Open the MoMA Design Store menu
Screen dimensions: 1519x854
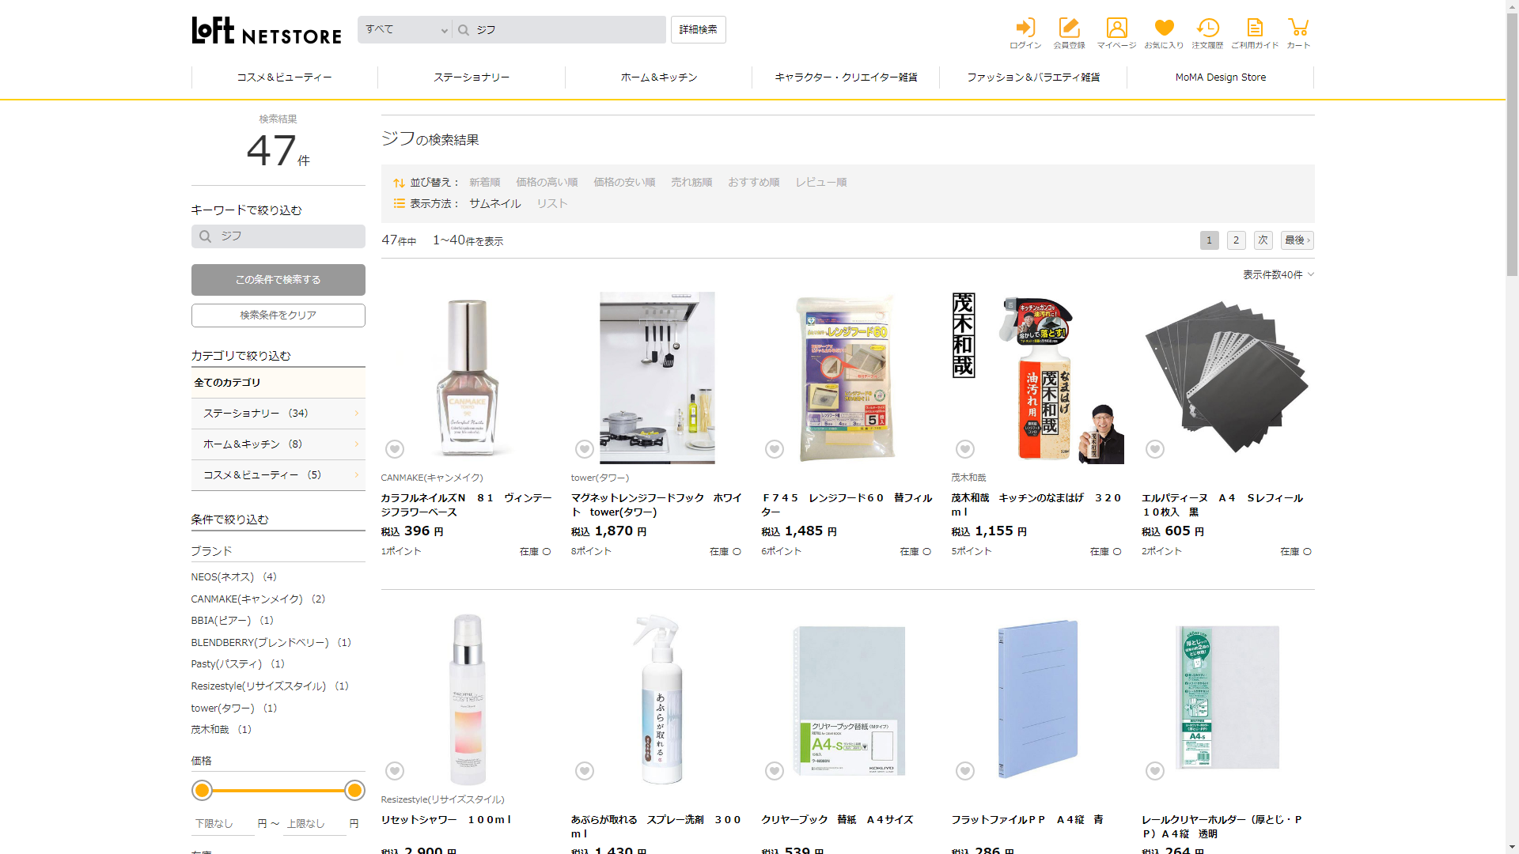tap(1220, 77)
